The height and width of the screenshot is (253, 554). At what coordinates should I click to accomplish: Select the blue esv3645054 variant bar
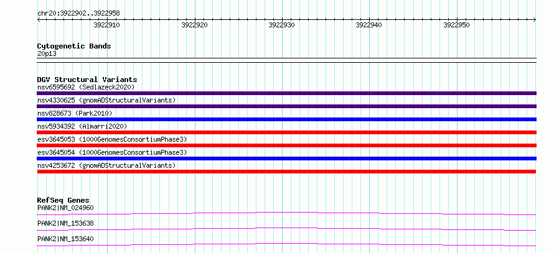point(286,159)
